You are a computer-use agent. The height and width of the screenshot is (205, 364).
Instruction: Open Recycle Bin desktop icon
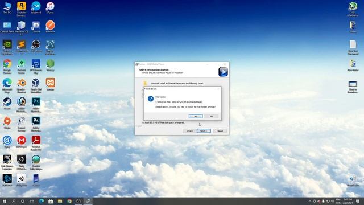click(x=353, y=181)
